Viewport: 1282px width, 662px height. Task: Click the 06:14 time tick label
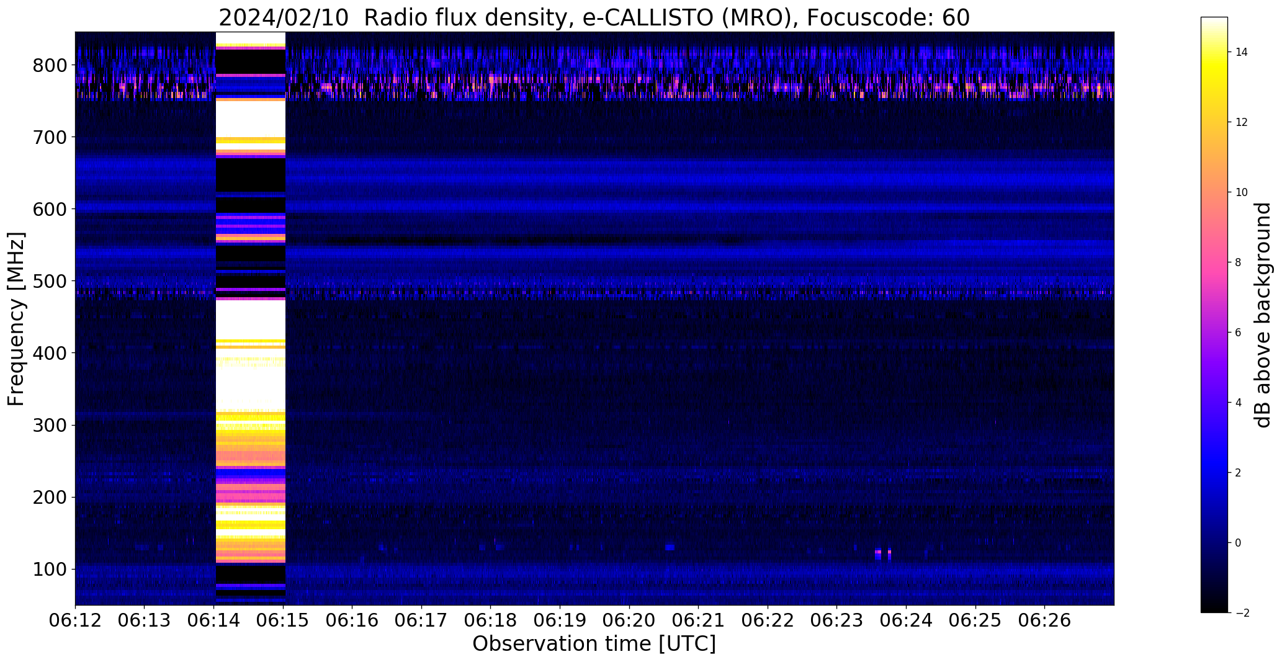click(214, 621)
